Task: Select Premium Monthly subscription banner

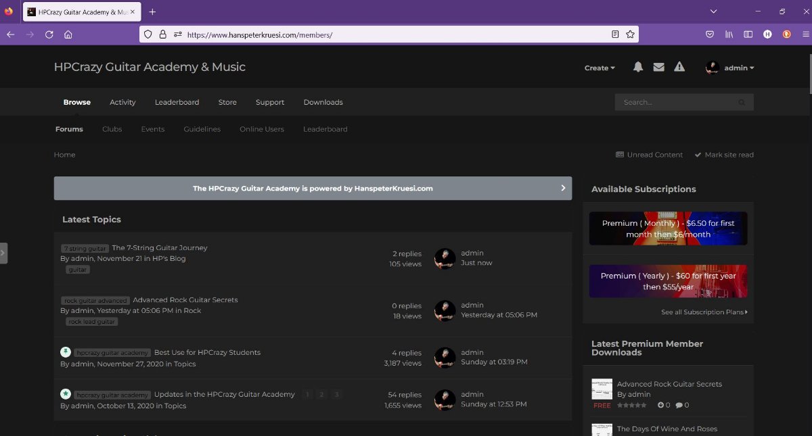Action: [669, 228]
